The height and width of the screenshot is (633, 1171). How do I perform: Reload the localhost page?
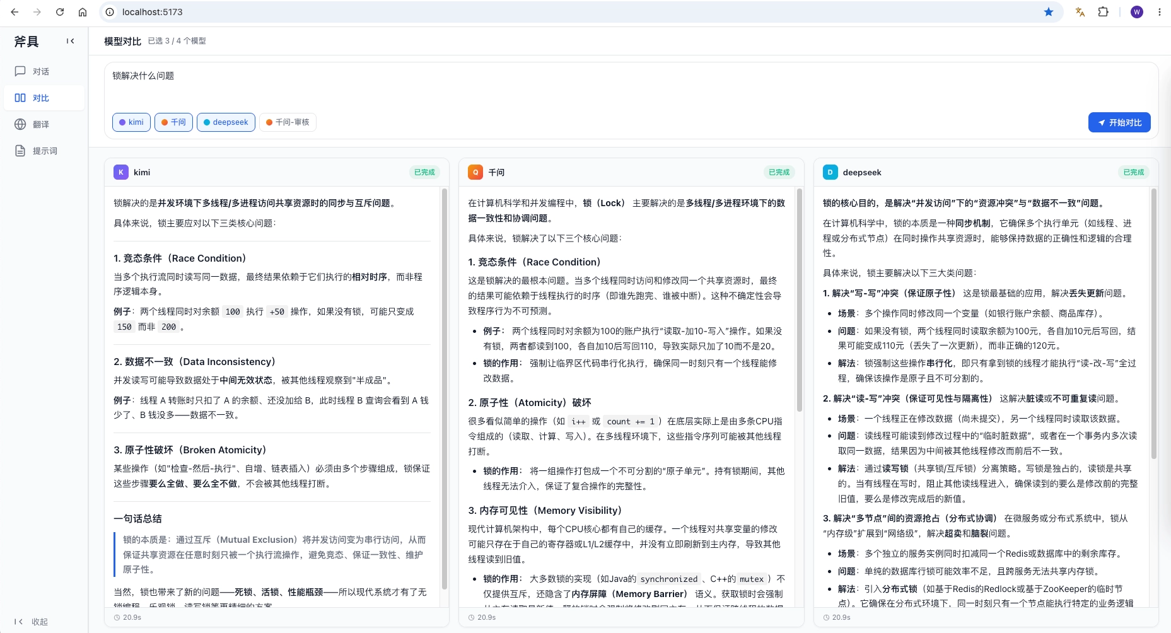pos(60,12)
